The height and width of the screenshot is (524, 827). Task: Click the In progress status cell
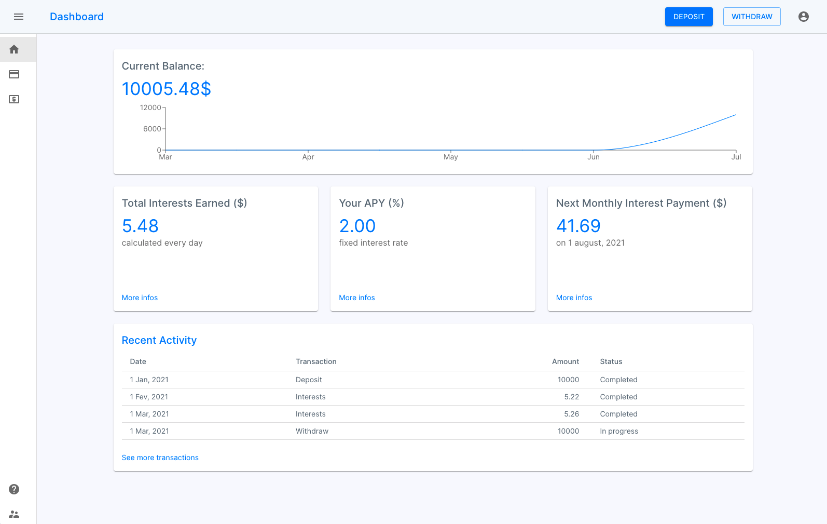pos(619,431)
